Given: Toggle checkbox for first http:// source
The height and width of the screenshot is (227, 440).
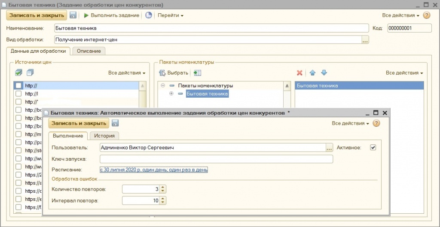Looking at the screenshot, I should [18, 86].
